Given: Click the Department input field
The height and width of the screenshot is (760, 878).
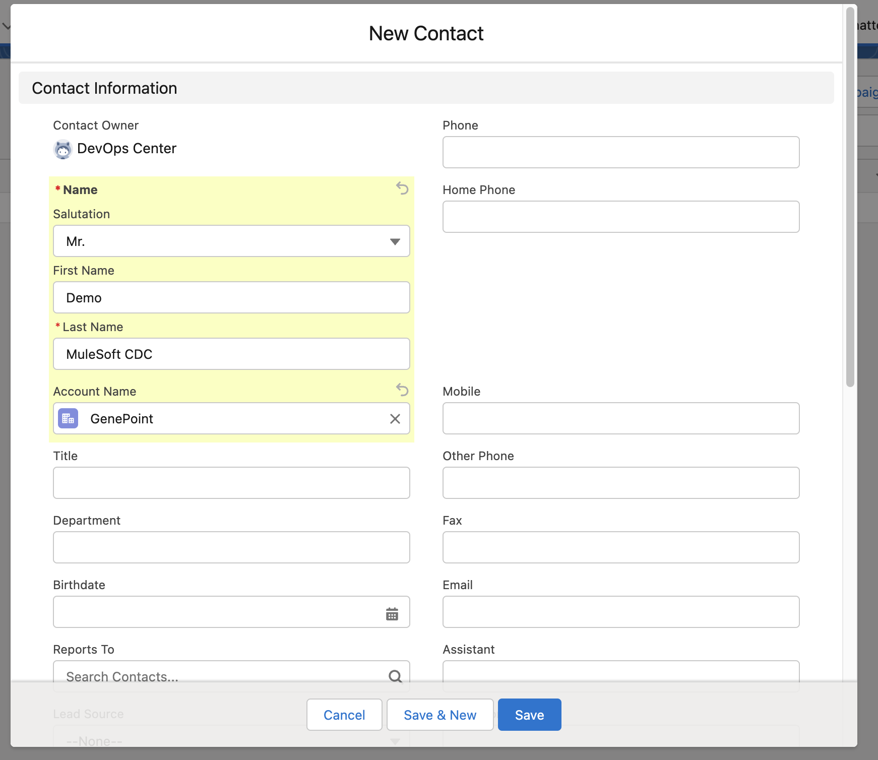Looking at the screenshot, I should click(x=231, y=547).
